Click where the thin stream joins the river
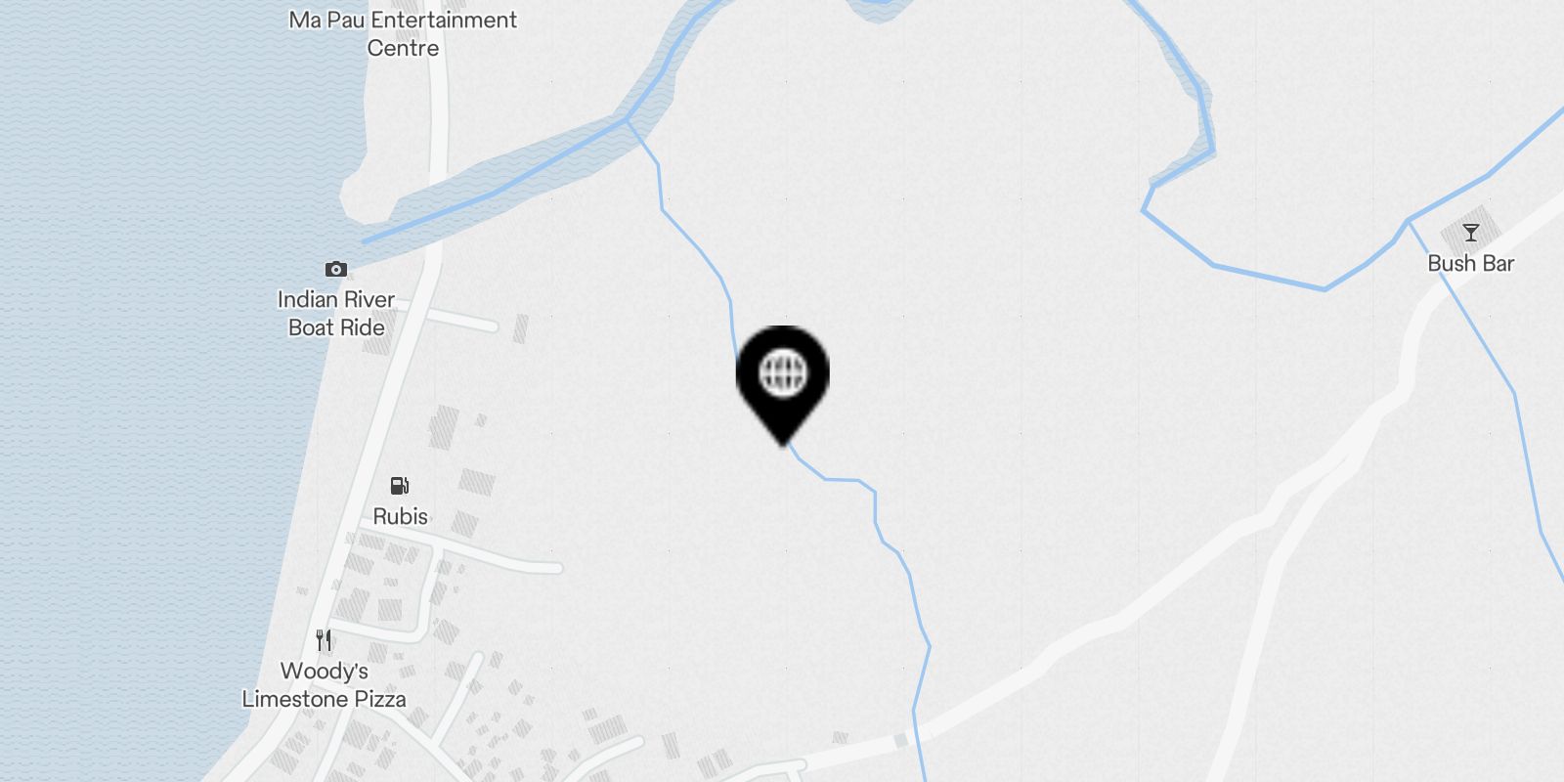The width and height of the screenshot is (1564, 782). 626,120
